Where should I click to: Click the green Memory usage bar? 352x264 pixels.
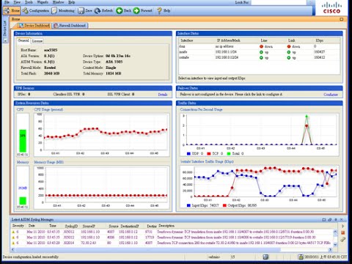click(x=23, y=201)
